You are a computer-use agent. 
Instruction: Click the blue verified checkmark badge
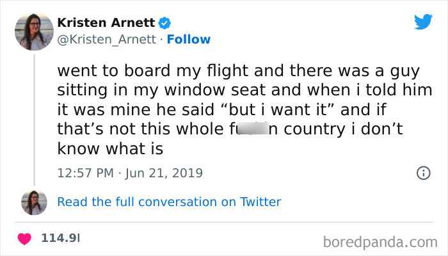pos(165,23)
